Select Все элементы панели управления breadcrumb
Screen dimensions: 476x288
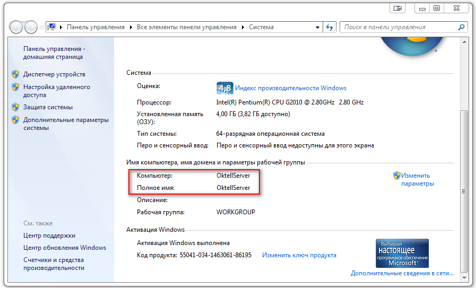click(187, 27)
